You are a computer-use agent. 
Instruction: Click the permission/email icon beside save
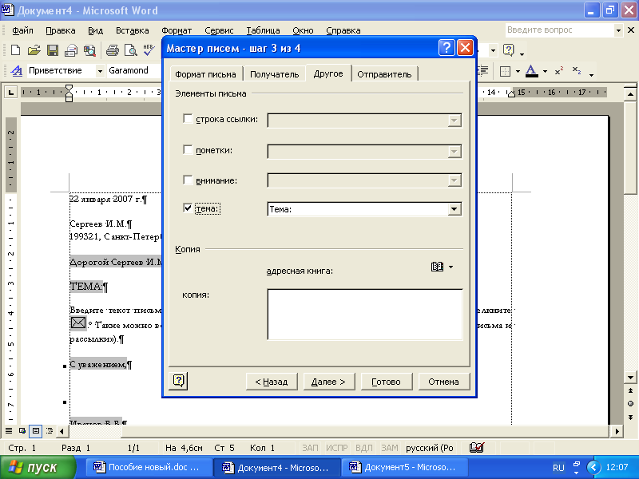coord(71,50)
